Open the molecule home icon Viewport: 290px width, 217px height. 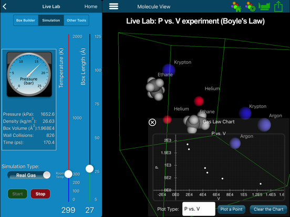[x=236, y=7]
